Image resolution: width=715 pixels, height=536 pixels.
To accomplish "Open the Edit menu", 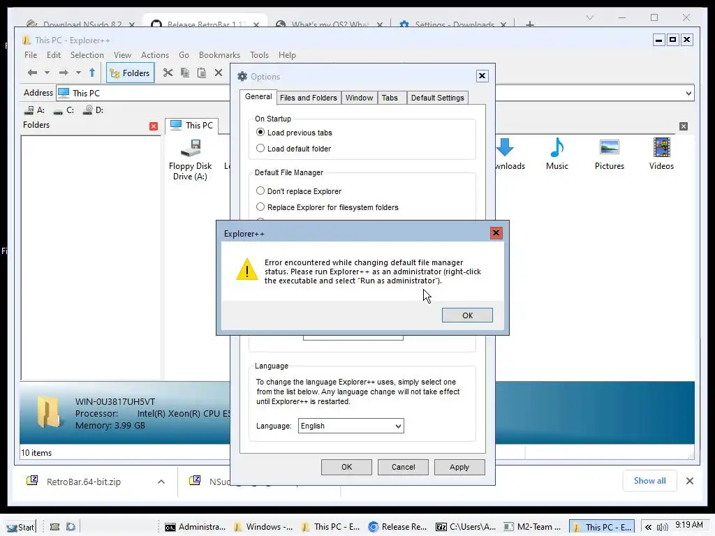I will point(53,54).
